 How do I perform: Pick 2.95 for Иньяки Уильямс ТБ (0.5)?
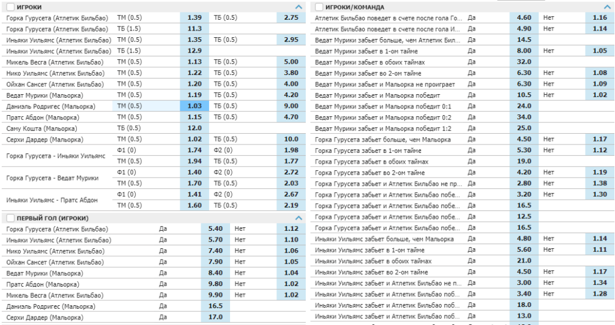291,40
